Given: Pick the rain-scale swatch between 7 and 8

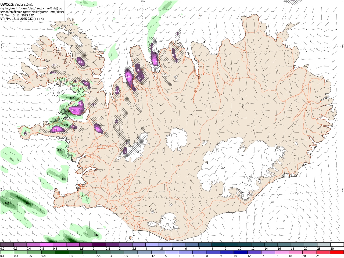Looking at the screenshot, I should pyautogui.click(x=199, y=252).
